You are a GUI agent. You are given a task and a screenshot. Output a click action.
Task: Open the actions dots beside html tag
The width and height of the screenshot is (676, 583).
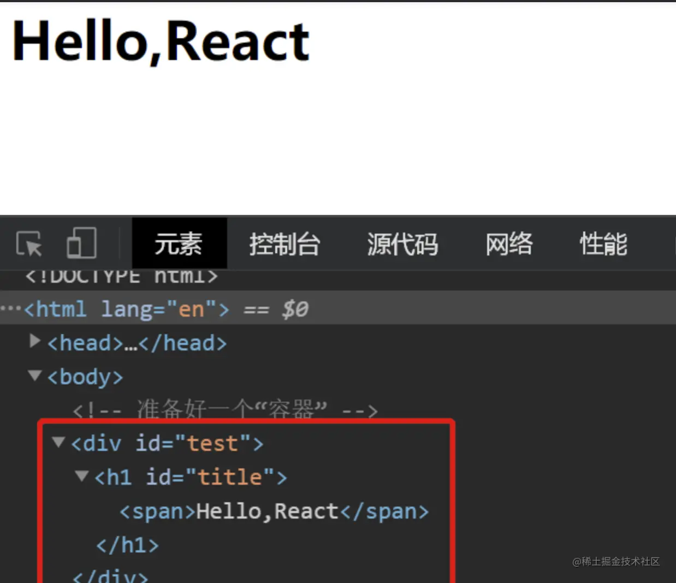10,308
